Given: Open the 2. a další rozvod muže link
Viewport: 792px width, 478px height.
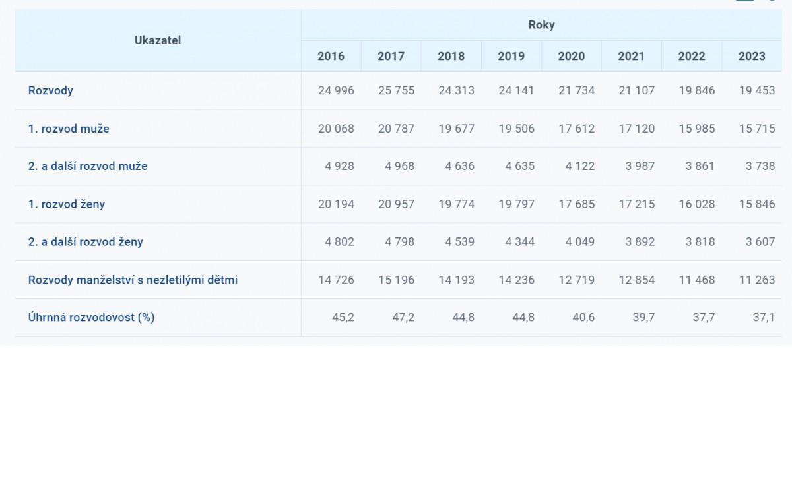Looking at the screenshot, I should (x=88, y=166).
